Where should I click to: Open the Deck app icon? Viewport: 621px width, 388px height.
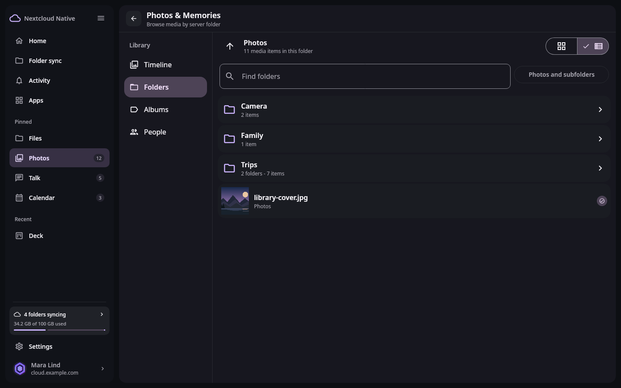pos(19,236)
